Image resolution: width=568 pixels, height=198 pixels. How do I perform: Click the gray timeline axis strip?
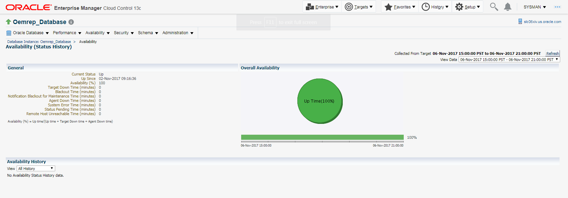coord(322,141)
